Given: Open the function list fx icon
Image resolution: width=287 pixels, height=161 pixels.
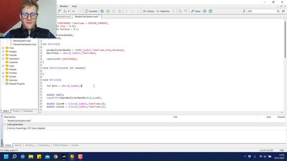Looking at the screenshot, I should pos(65,11).
